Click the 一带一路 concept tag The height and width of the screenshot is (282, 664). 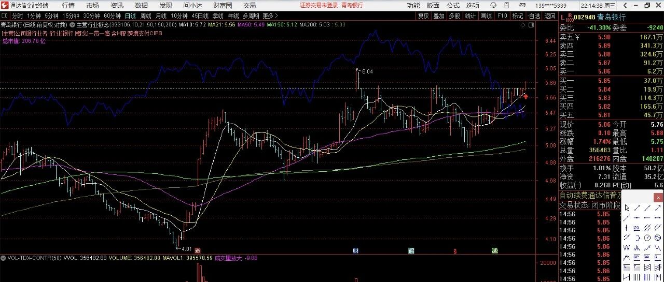click(x=99, y=33)
